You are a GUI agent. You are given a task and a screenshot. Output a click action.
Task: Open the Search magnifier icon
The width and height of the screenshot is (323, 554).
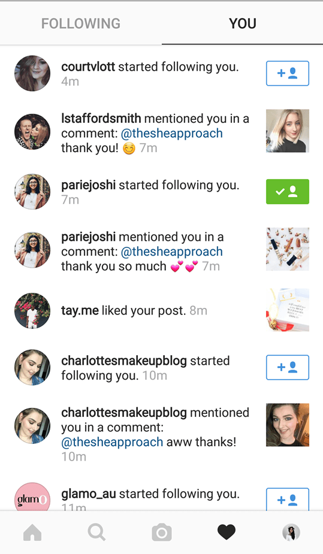point(96,532)
